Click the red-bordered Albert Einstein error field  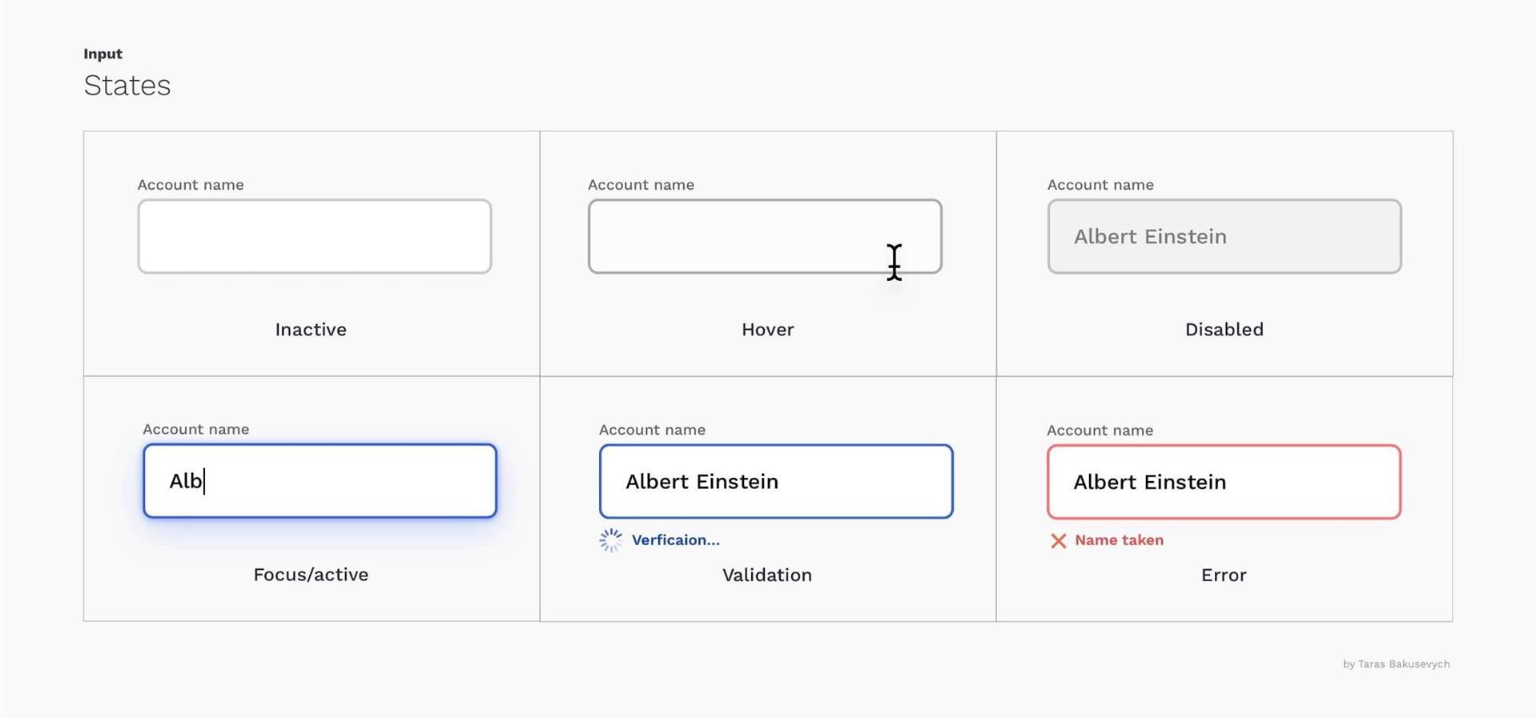[x=1224, y=482]
